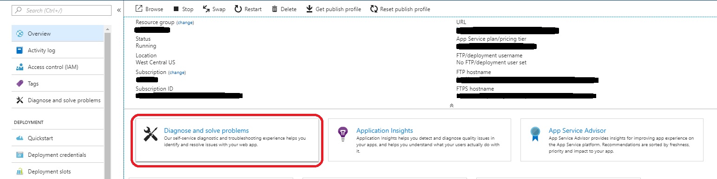
Task: Change the resource group link
Action: point(185,22)
